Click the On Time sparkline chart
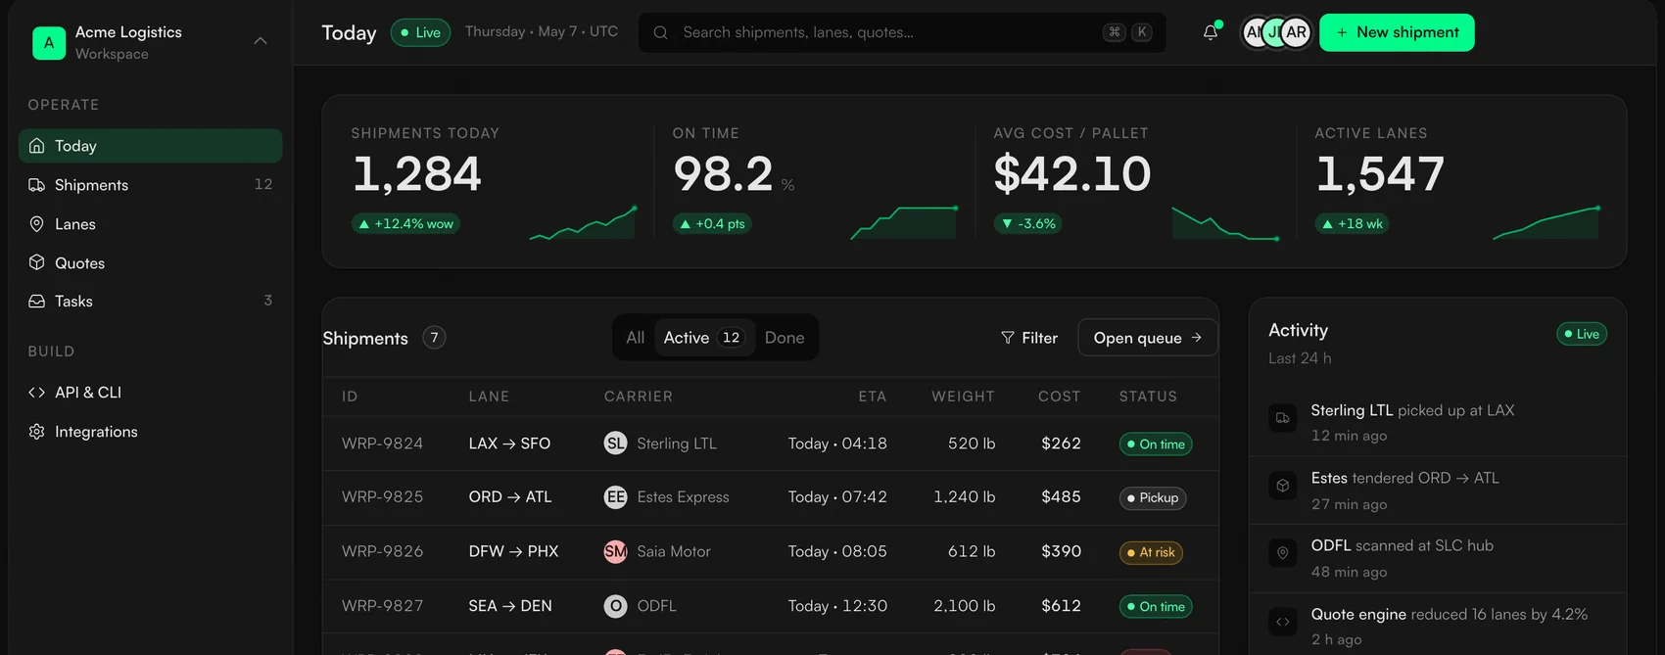The width and height of the screenshot is (1665, 655). (904, 222)
